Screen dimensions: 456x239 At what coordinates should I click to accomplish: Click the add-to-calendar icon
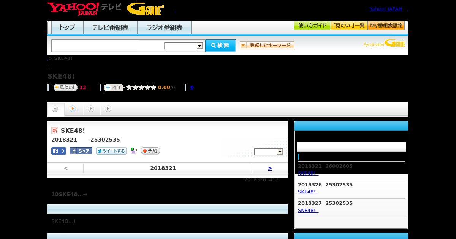click(134, 151)
